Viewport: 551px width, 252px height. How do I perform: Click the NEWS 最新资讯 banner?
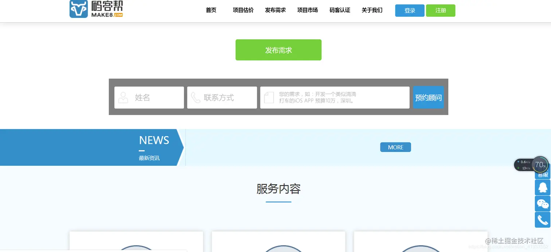[92, 147]
